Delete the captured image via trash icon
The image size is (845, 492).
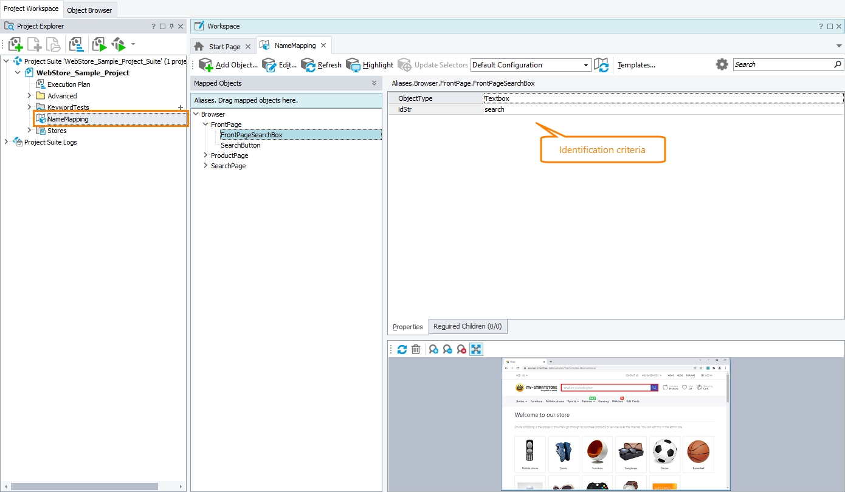[x=416, y=349]
